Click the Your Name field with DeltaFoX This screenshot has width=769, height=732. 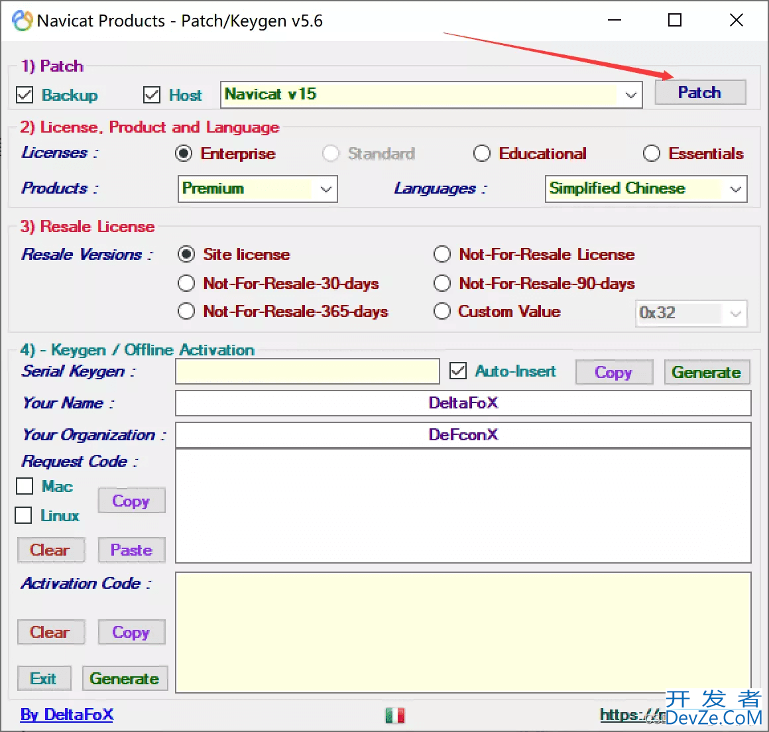pos(463,402)
